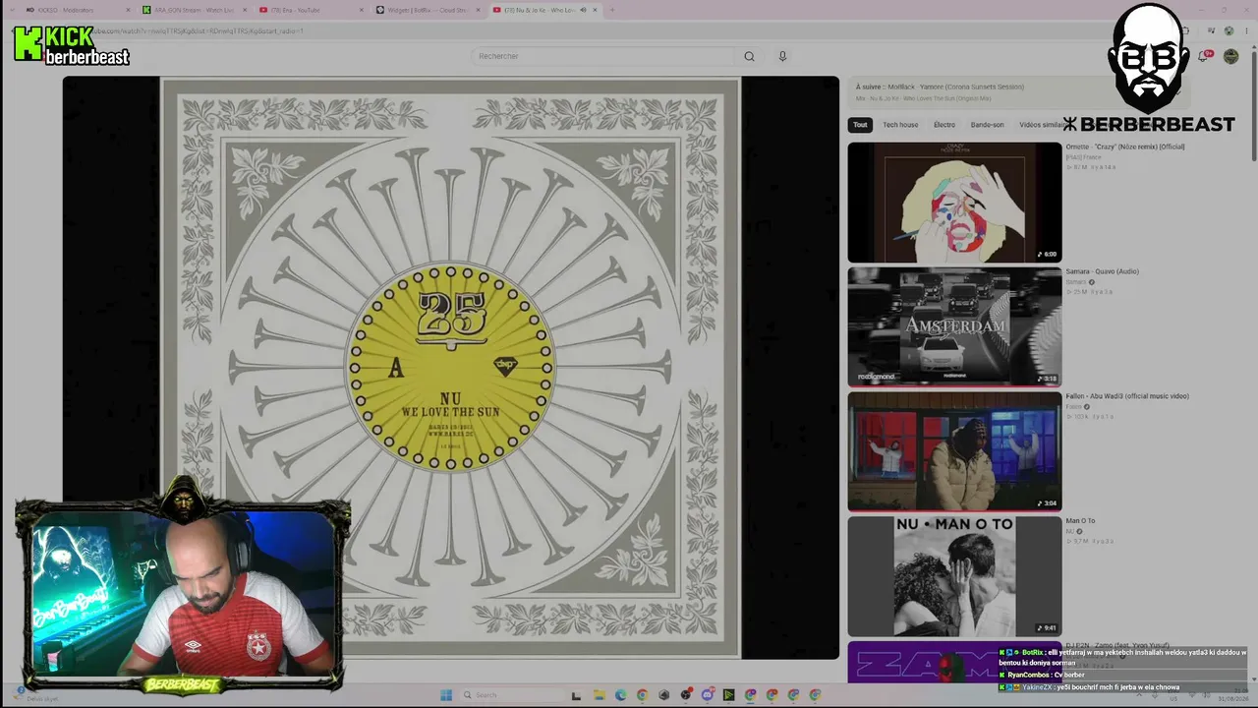Visit the [PIAS] France channel
This screenshot has width=1258, height=708.
[x=1084, y=157]
